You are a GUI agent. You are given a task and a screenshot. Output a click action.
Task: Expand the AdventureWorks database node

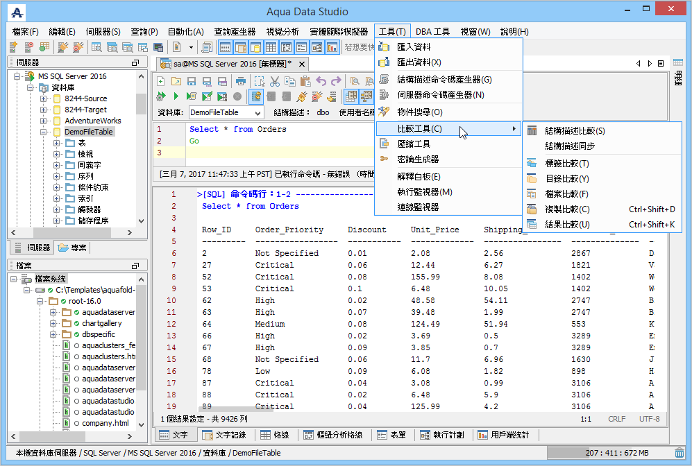(44, 121)
